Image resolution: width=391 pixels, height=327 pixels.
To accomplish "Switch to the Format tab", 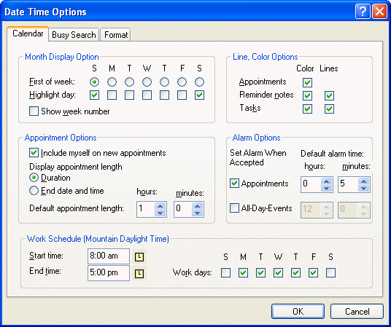I will 116,35.
